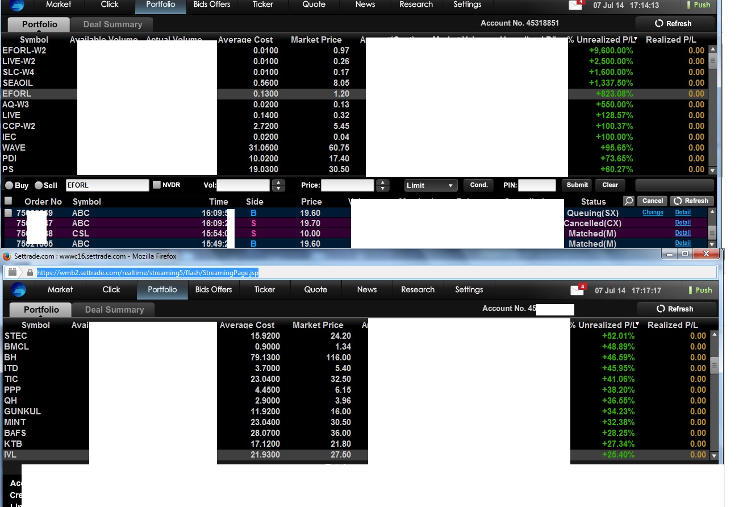
Task: Click the Price input field
Action: point(348,185)
